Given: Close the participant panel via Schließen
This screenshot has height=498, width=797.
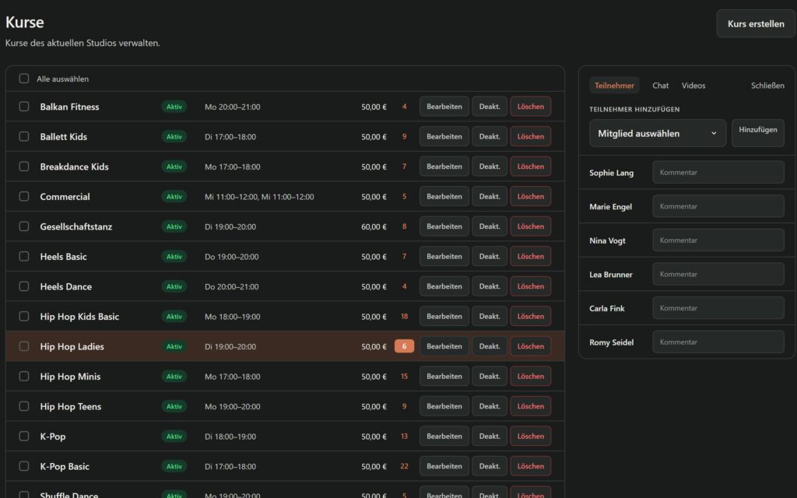Looking at the screenshot, I should [767, 86].
